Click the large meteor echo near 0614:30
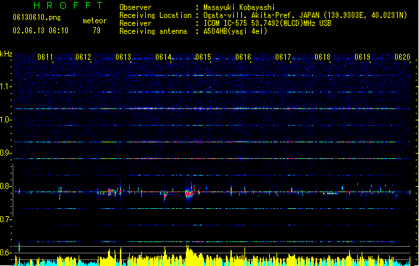 189,193
